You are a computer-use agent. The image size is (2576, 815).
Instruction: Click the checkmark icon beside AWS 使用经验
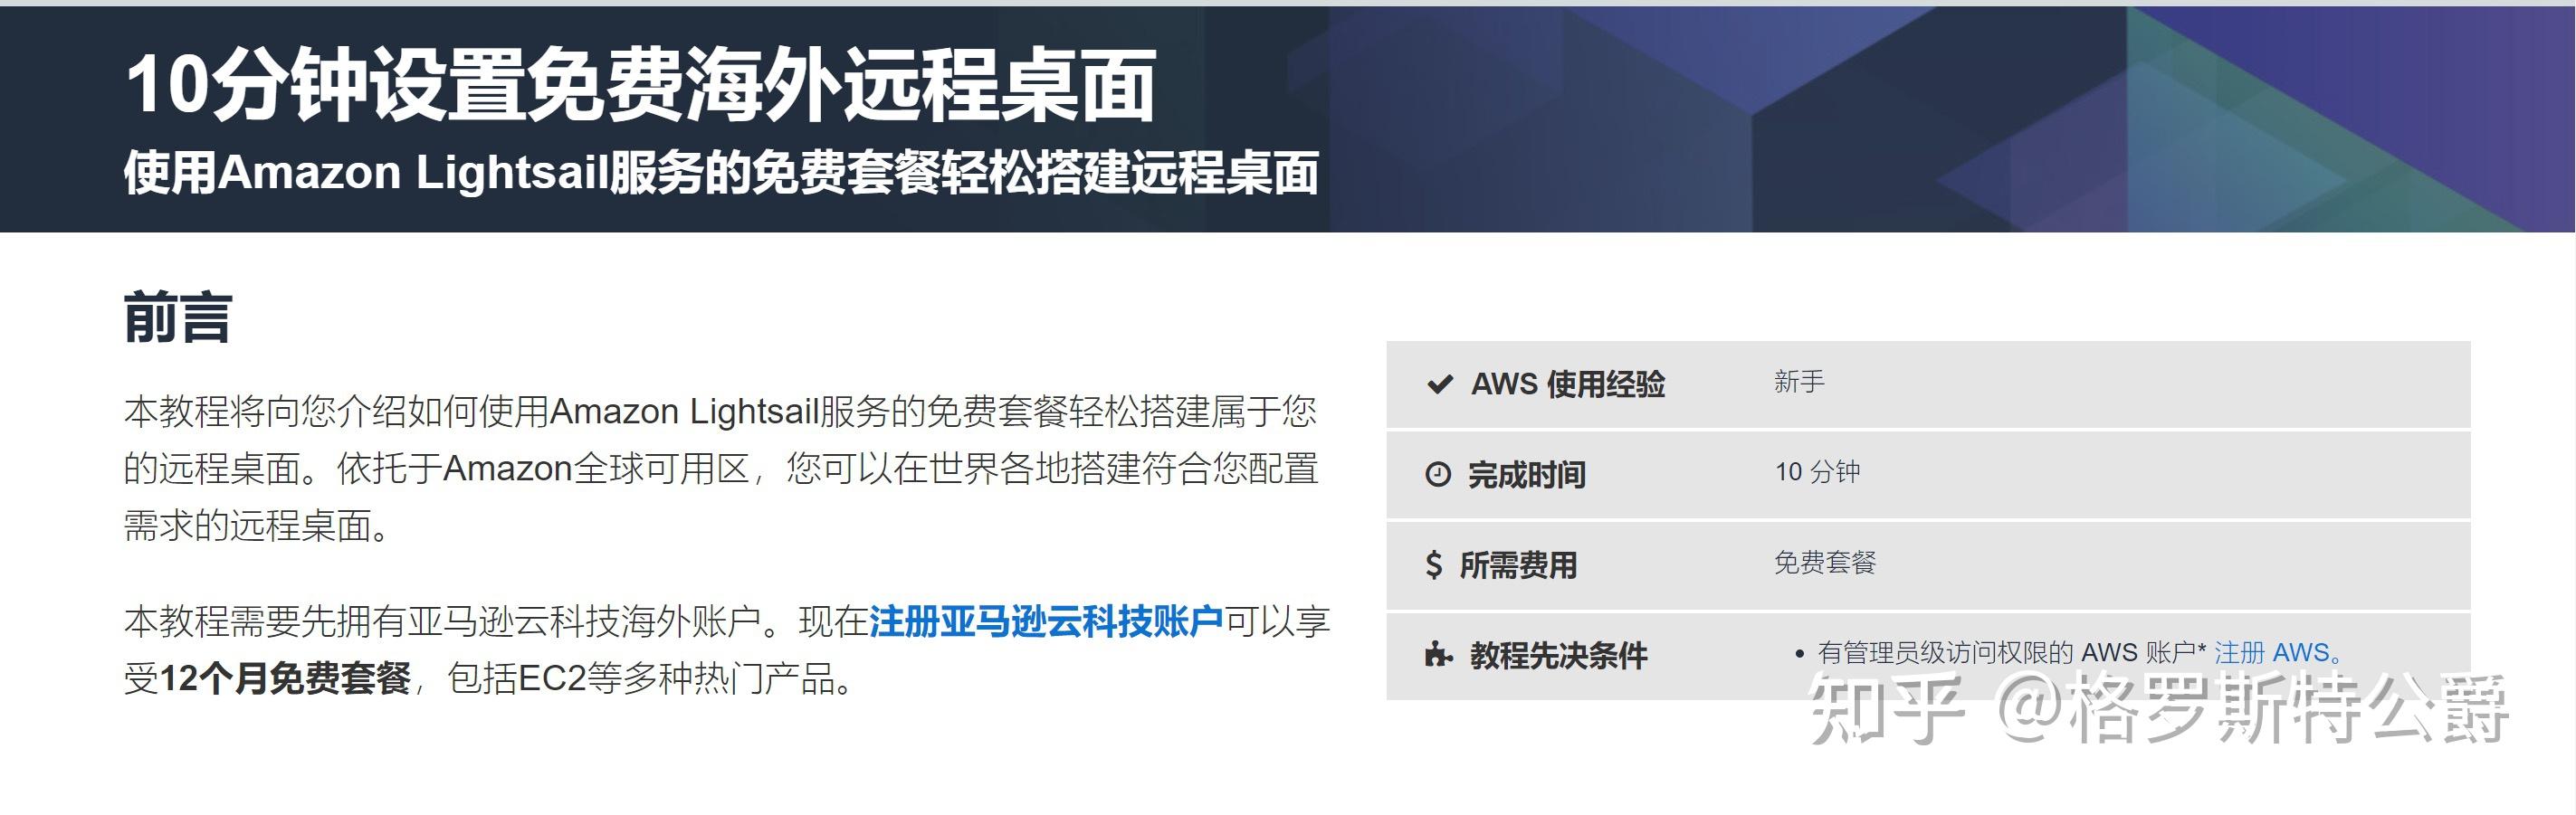pyautogui.click(x=1439, y=384)
